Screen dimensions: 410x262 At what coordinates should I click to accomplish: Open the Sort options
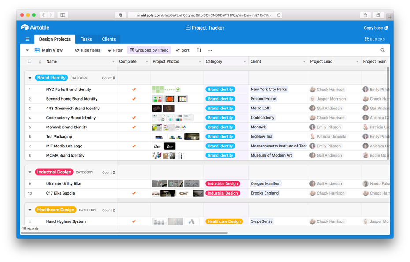[183, 50]
